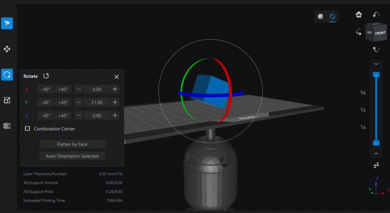390x213 pixels.
Task: Switch to solid sphere render mode
Action: (320, 17)
